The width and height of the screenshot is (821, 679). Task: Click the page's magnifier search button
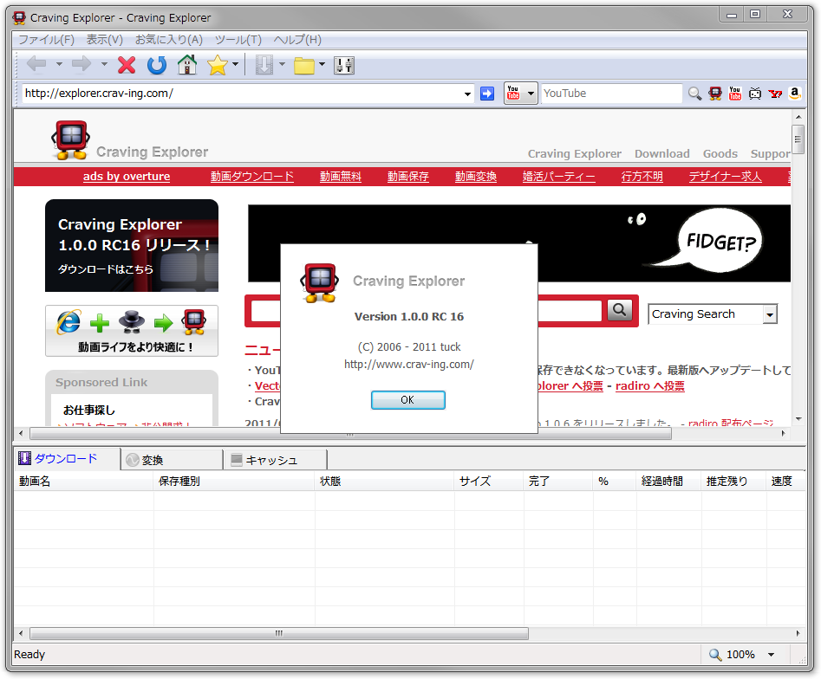(619, 310)
